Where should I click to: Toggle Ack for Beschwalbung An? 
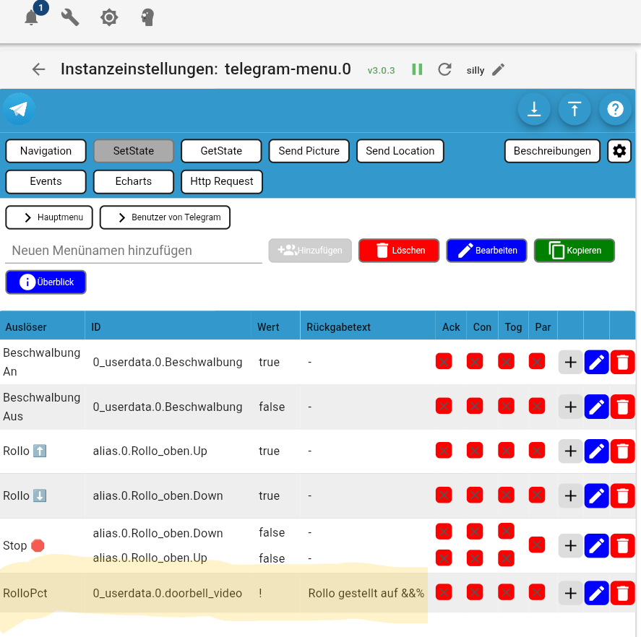tap(444, 361)
